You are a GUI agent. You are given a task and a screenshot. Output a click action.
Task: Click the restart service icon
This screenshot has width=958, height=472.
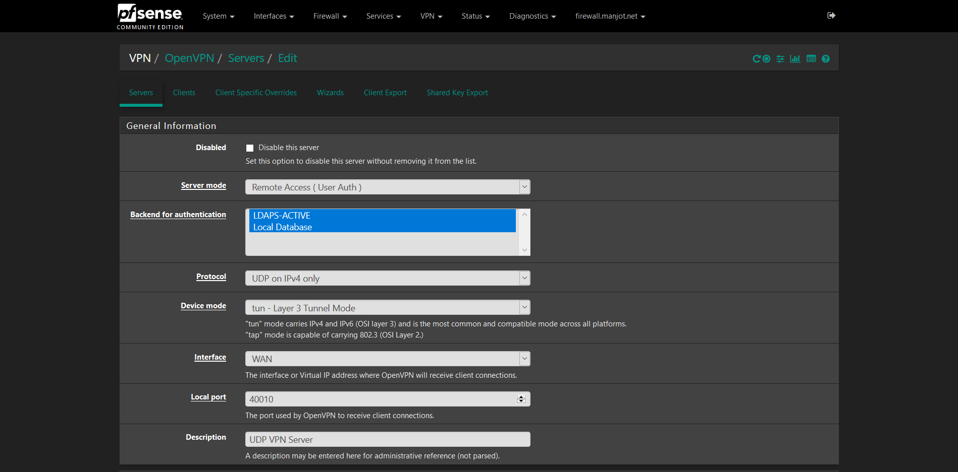click(x=756, y=59)
